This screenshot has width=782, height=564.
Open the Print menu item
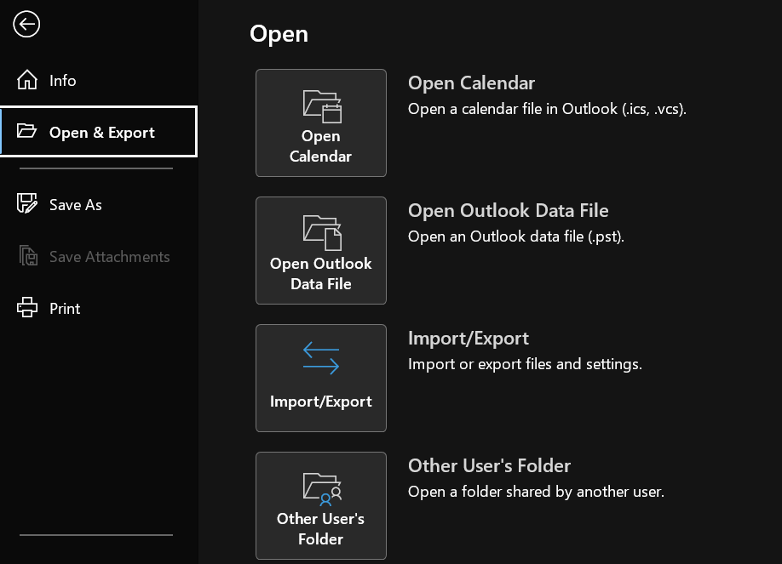click(99, 309)
